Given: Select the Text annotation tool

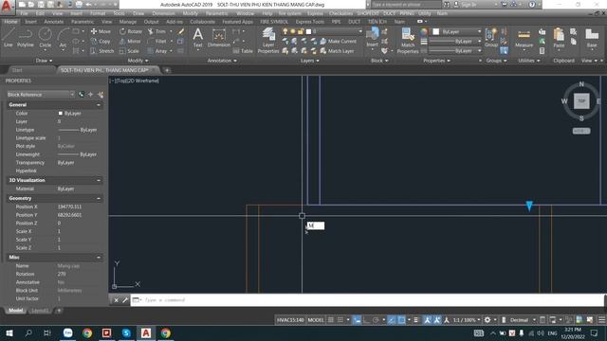Looking at the screenshot, I should click(198, 38).
